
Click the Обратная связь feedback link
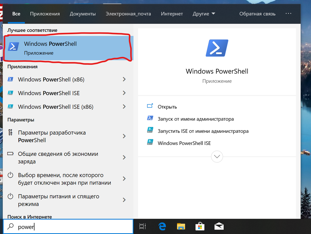coord(257,14)
